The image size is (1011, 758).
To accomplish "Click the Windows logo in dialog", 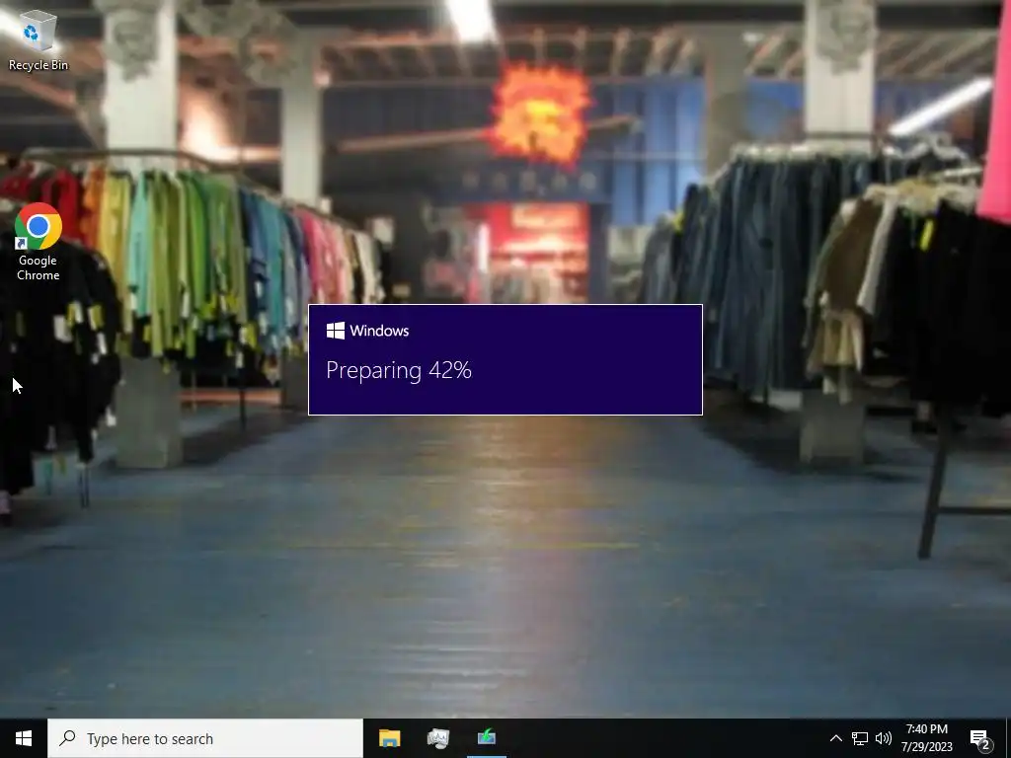I will [x=336, y=331].
